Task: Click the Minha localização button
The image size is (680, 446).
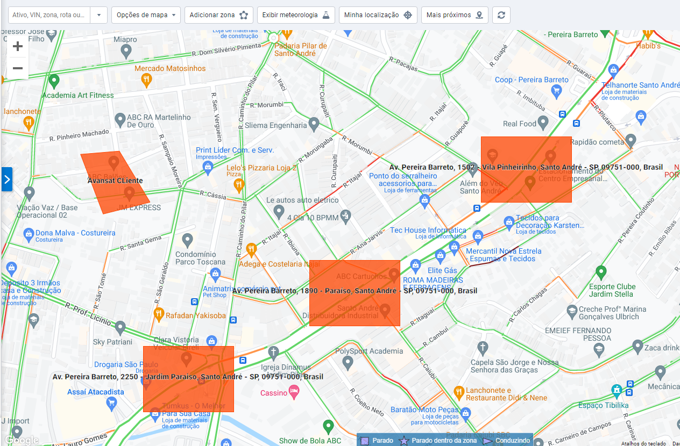Action: (x=378, y=15)
